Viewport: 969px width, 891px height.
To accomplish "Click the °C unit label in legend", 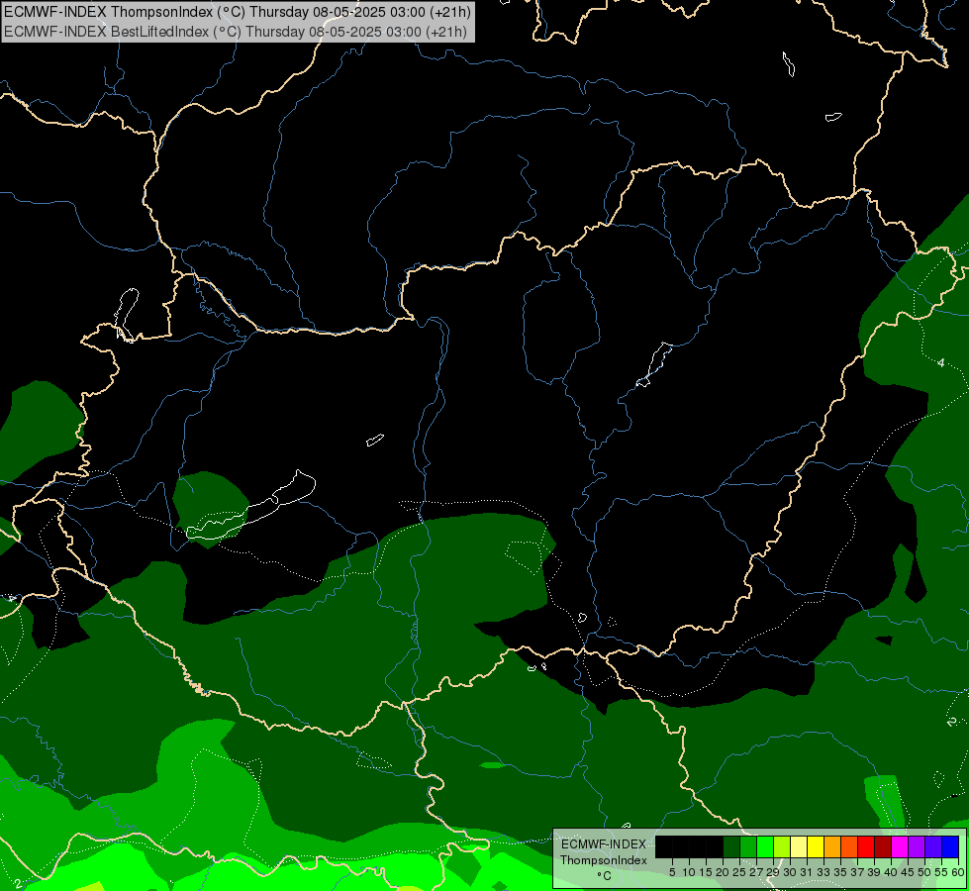I will 605,876.
